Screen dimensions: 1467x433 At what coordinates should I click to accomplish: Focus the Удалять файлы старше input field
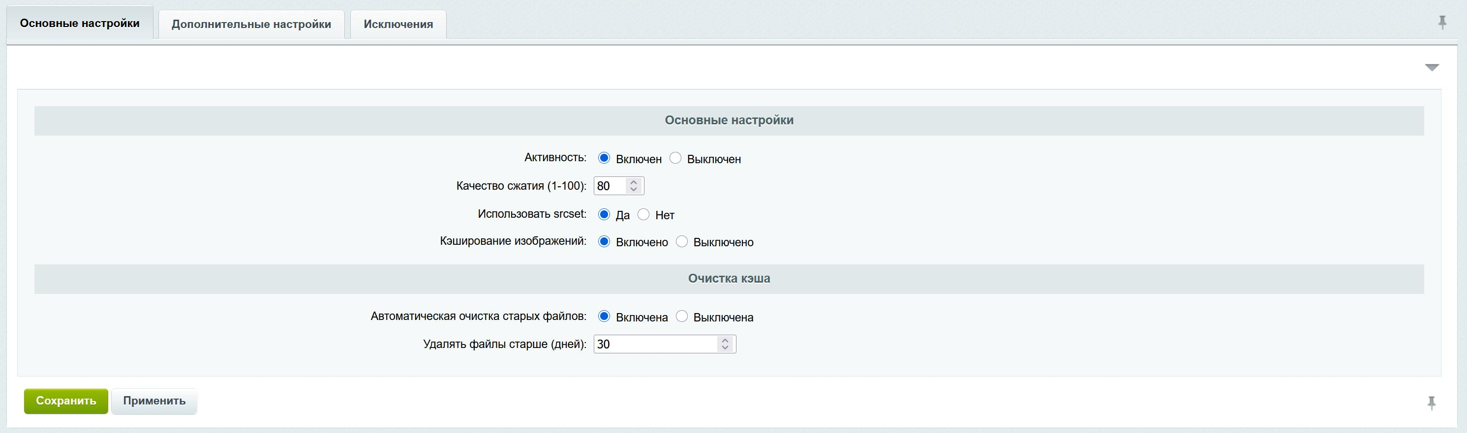coord(655,344)
